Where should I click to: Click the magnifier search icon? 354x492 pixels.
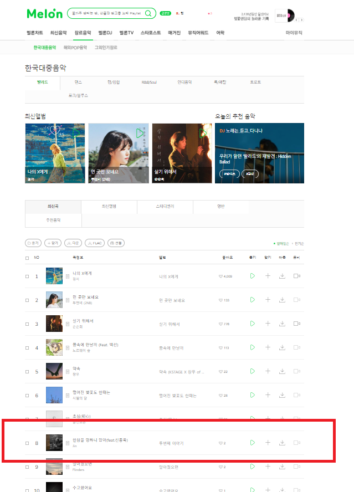(148, 13)
